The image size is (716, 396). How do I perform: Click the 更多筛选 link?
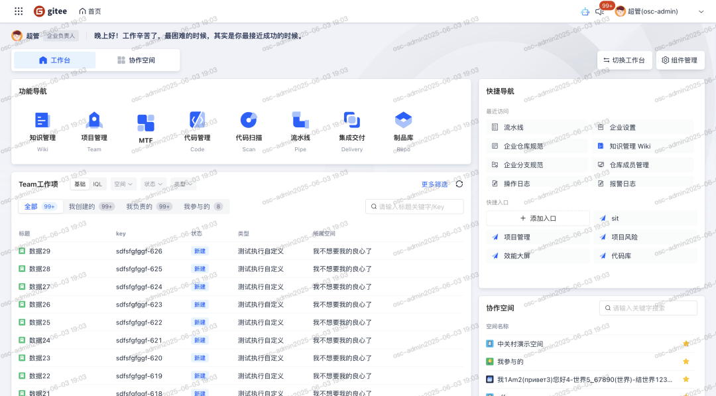click(x=434, y=184)
